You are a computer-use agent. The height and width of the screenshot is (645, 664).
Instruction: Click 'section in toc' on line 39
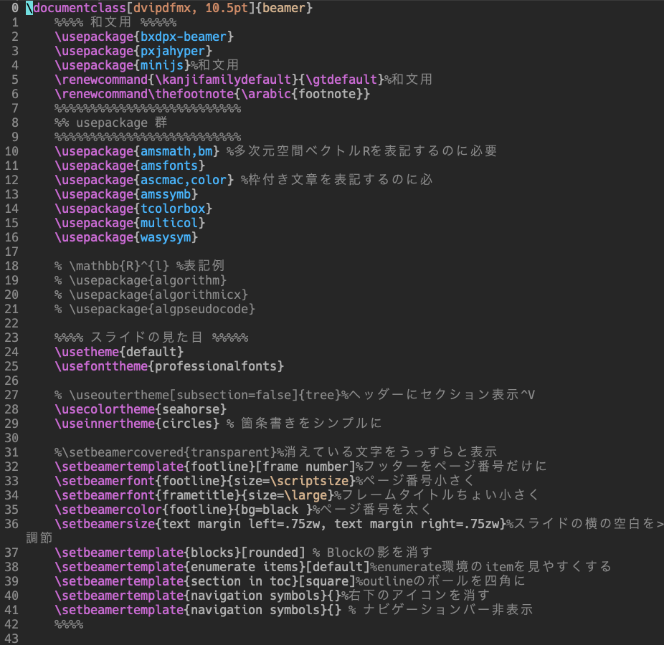[x=241, y=581]
